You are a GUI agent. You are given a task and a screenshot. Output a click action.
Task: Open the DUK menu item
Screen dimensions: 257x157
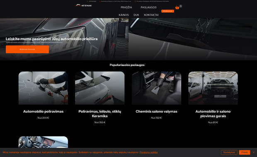136,15
